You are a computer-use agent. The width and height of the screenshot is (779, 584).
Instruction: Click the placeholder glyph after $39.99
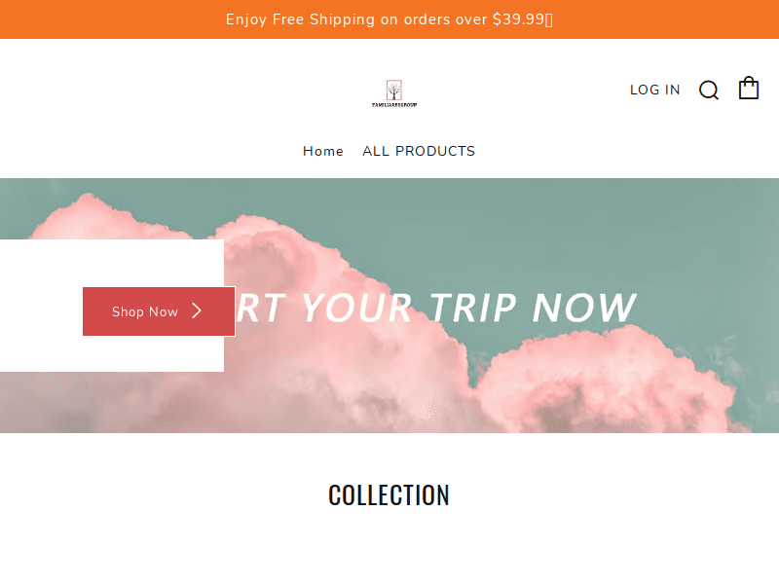[549, 19]
